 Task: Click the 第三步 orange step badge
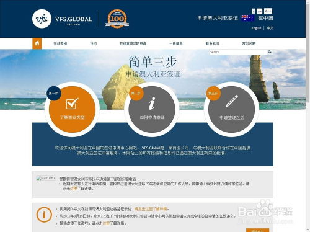tap(213, 94)
